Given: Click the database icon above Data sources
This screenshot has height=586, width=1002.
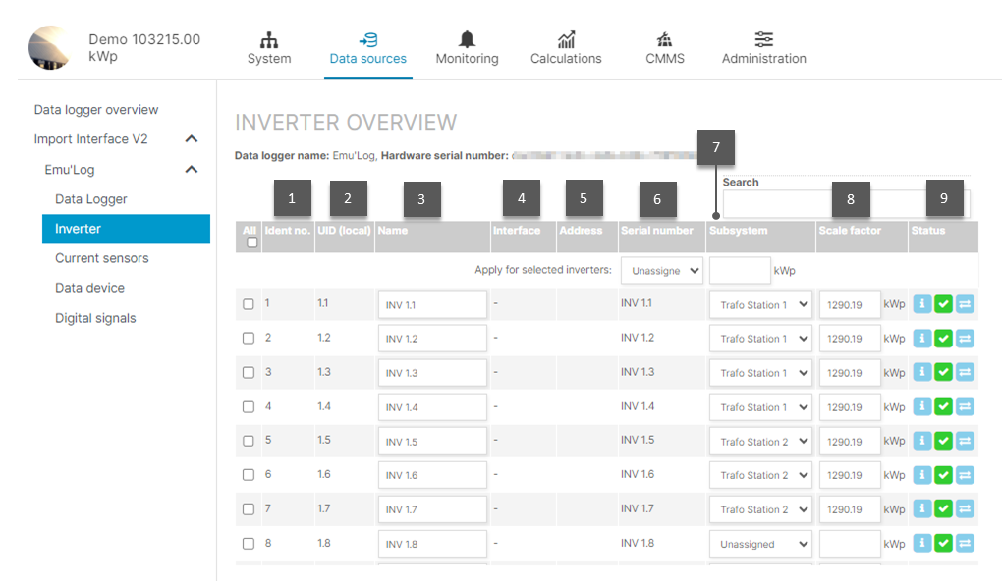Looking at the screenshot, I should pos(367,41).
